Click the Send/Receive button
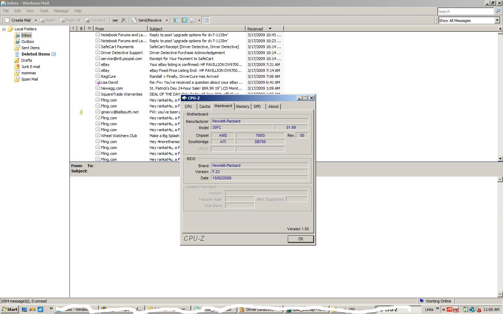The width and height of the screenshot is (503, 314). 147,20
